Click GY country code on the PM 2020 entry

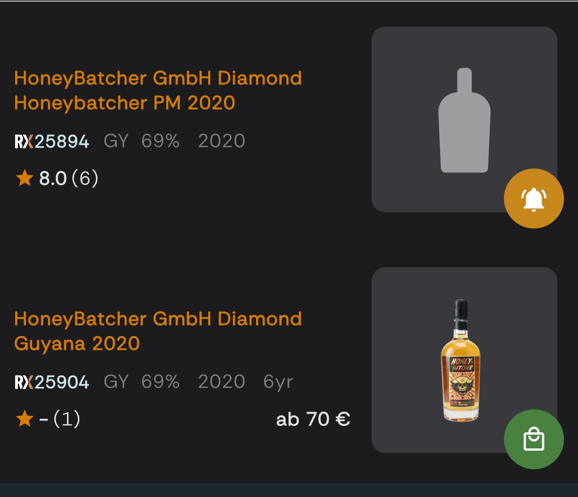tap(116, 141)
